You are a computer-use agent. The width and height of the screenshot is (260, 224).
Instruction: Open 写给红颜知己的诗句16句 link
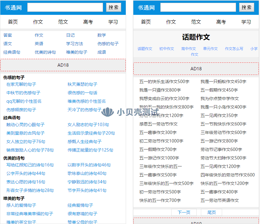[30, 165]
